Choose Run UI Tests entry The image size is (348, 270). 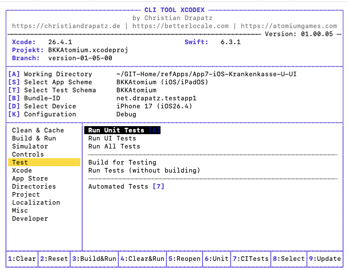click(x=112, y=138)
